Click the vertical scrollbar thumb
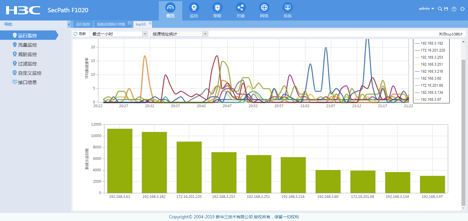 click(463, 133)
